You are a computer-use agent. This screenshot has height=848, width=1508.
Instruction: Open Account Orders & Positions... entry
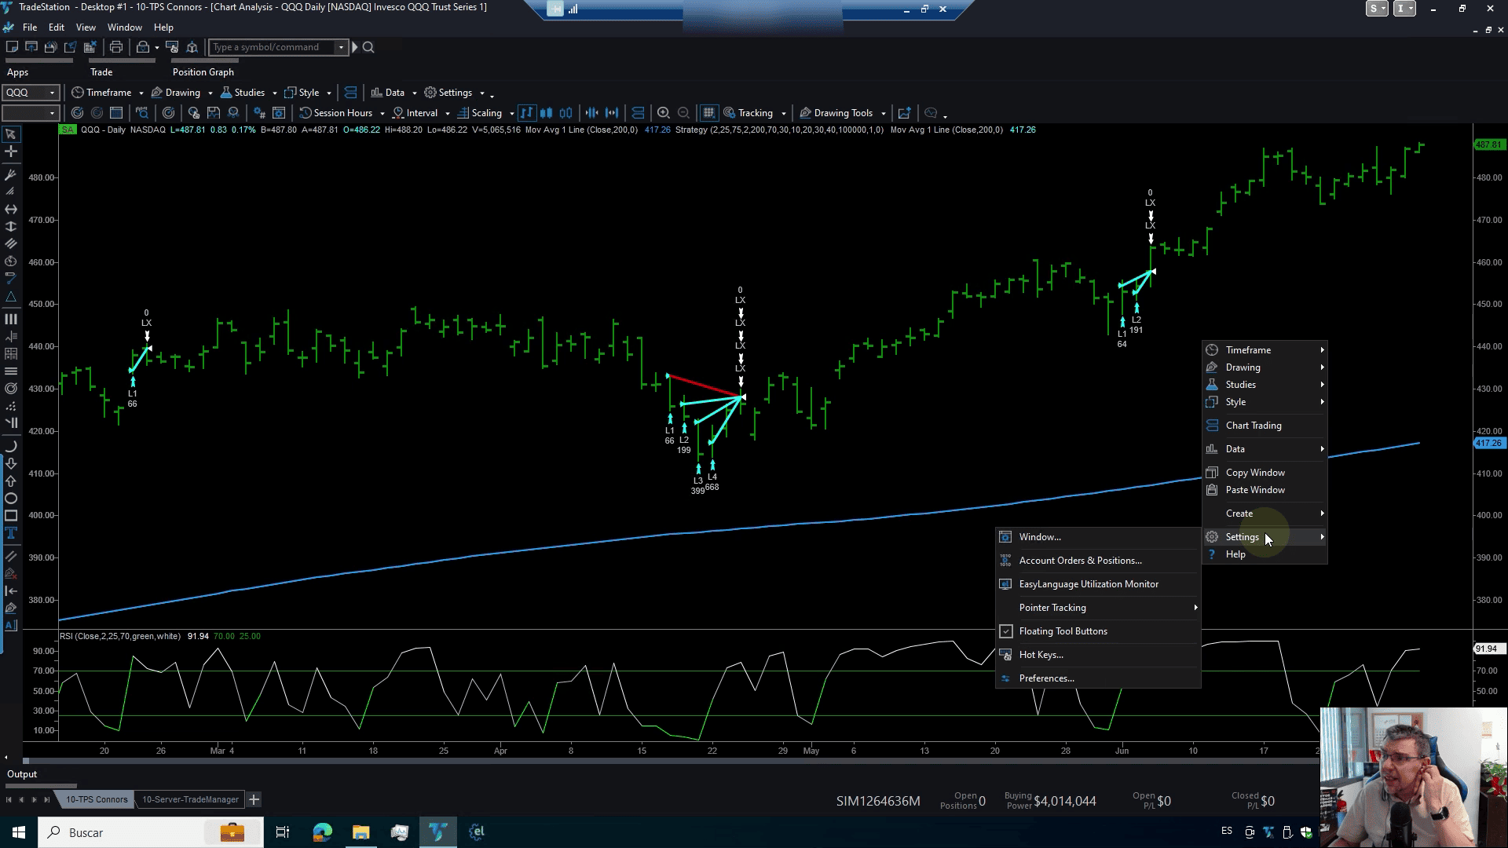pos(1098,561)
